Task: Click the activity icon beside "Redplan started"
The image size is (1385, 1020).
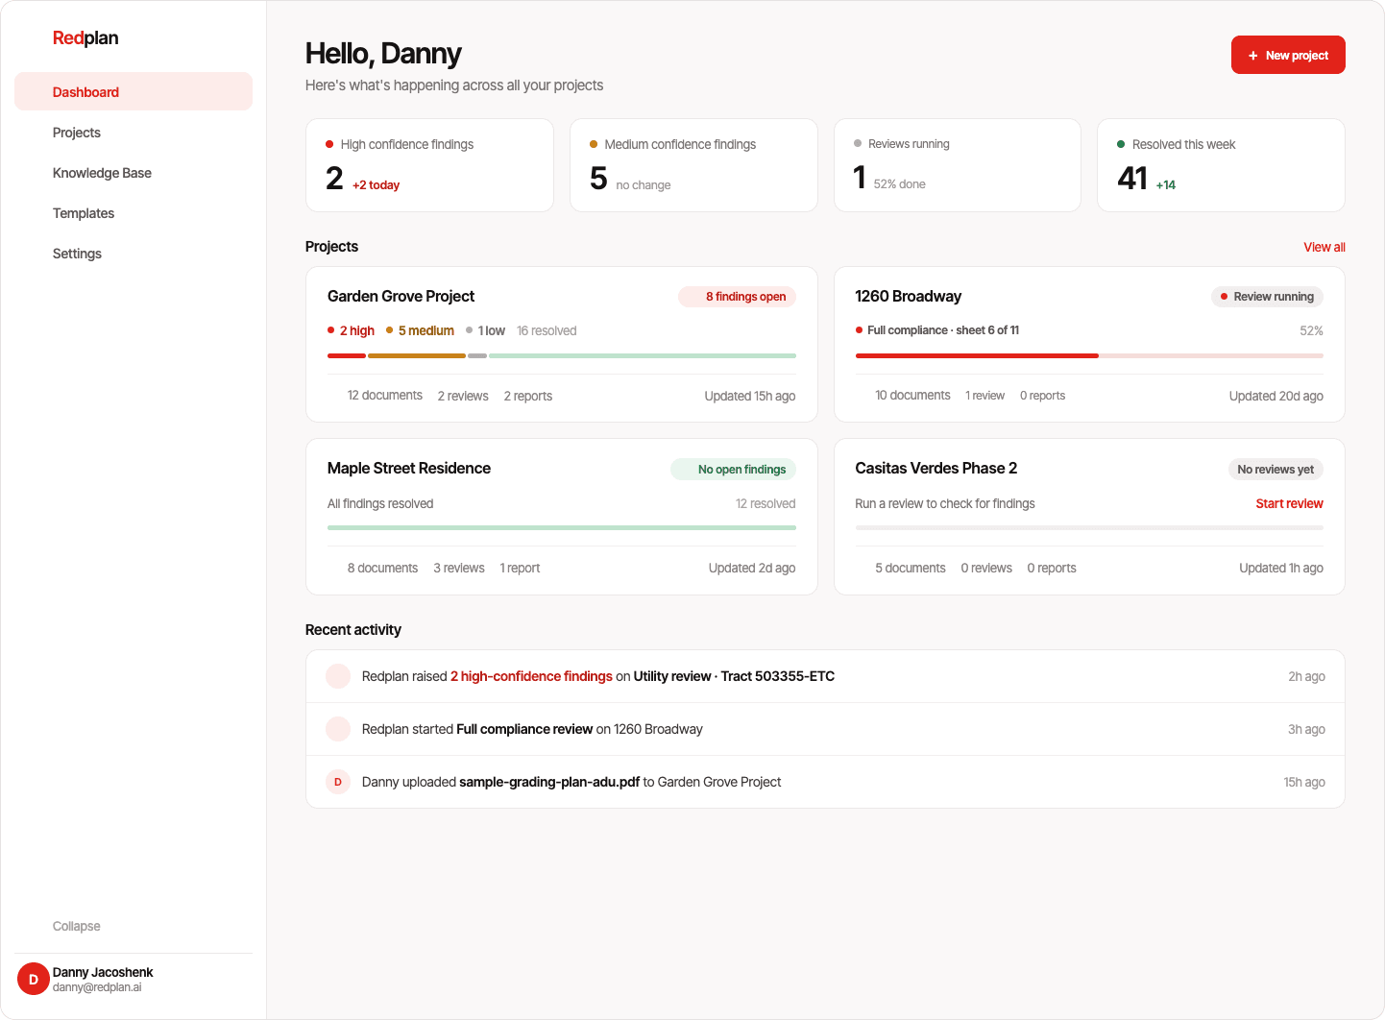Action: [x=338, y=729]
